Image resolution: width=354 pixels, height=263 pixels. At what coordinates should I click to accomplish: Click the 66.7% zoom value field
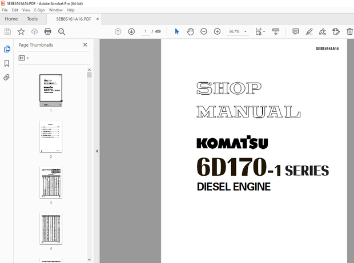(x=234, y=31)
